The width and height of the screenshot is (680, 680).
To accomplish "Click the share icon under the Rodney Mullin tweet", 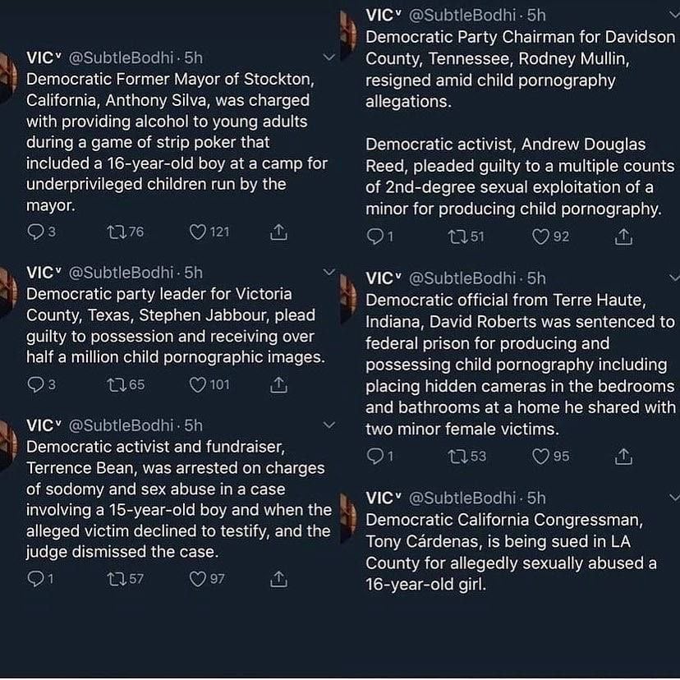I will coord(624,237).
